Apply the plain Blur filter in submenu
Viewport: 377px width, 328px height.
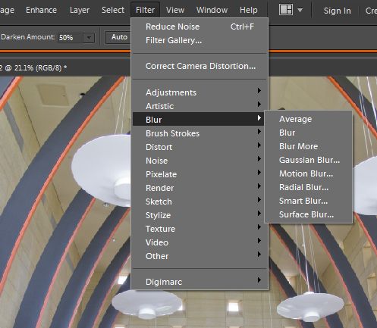308,133
